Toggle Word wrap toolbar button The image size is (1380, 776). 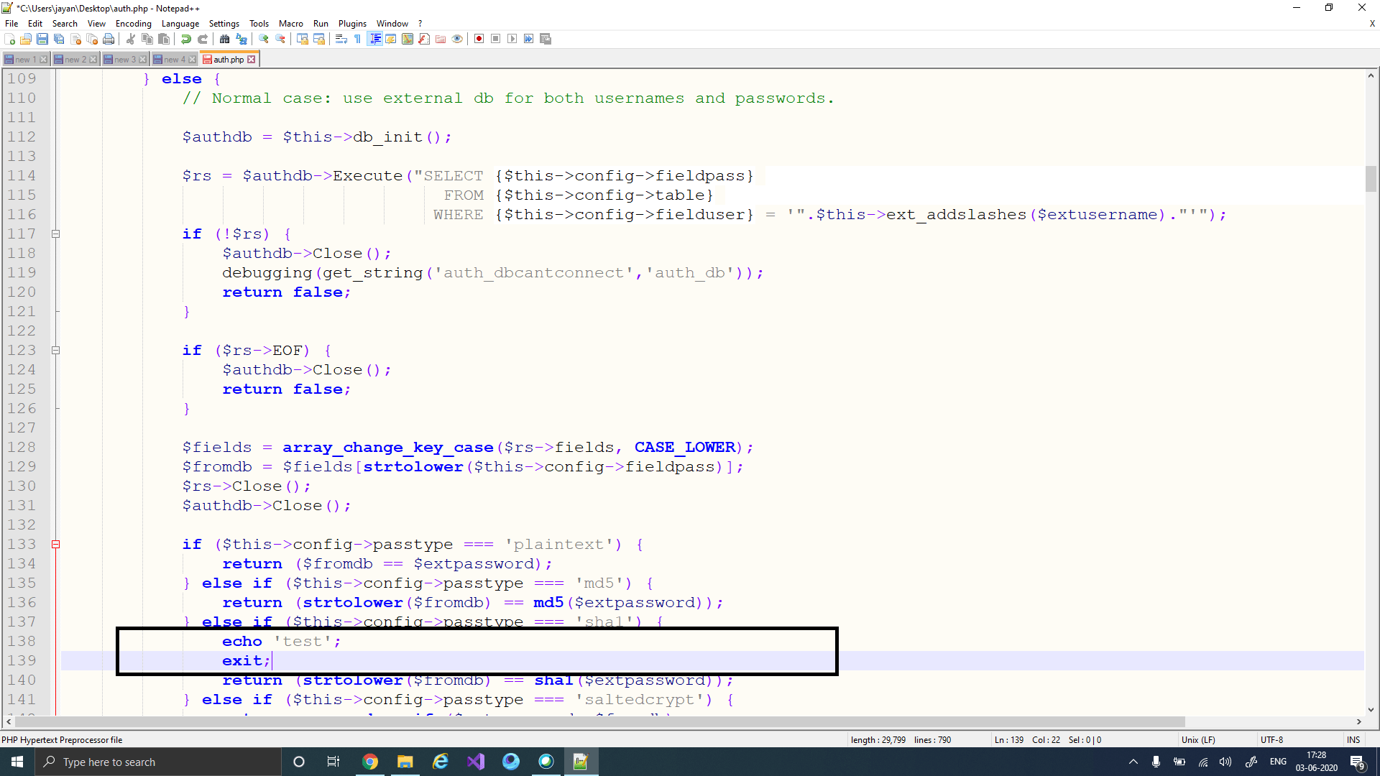pyautogui.click(x=341, y=39)
